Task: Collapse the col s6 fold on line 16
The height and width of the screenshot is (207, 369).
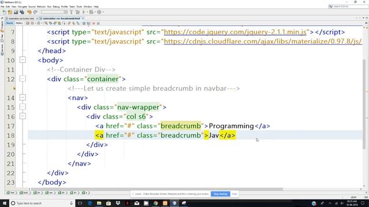Action: [x=22, y=116]
